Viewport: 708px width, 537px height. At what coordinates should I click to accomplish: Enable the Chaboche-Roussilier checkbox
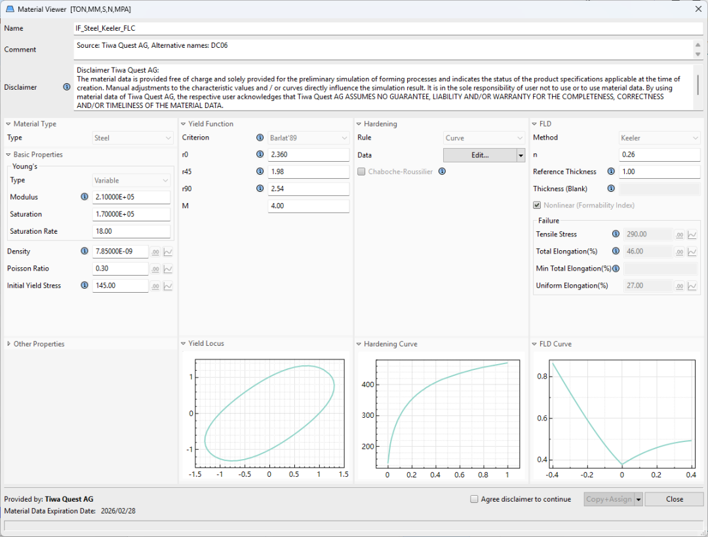(362, 172)
